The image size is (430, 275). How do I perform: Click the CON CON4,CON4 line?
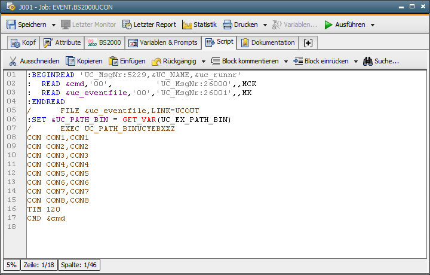click(x=58, y=164)
